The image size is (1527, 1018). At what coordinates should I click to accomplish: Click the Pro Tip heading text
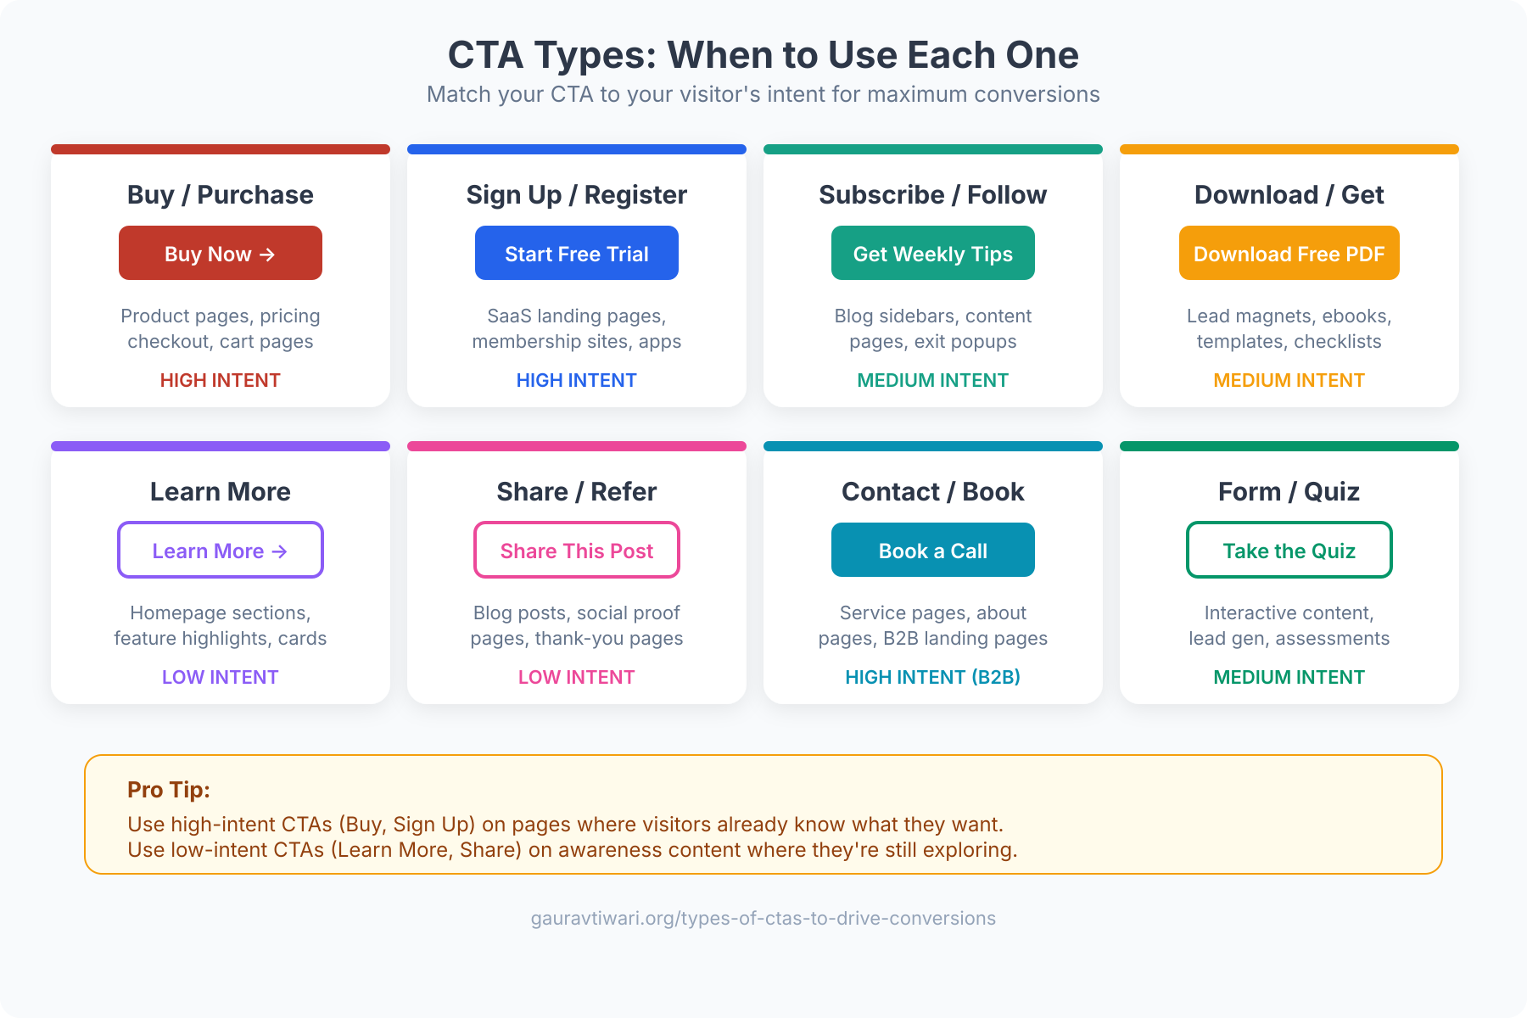click(169, 790)
